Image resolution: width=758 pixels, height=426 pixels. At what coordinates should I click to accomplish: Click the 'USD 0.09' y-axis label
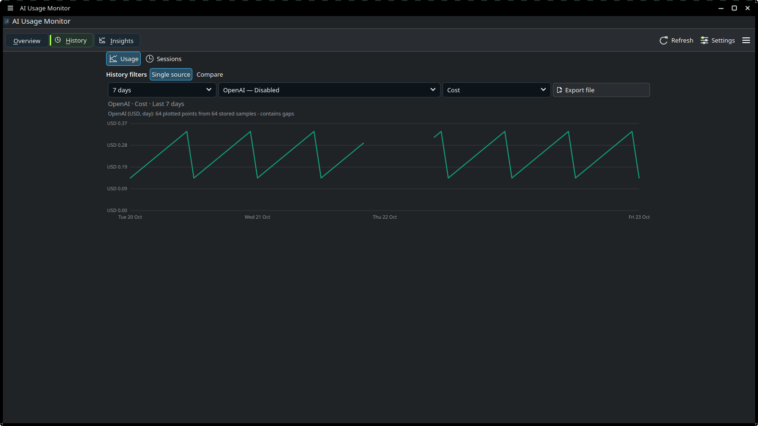(117, 189)
